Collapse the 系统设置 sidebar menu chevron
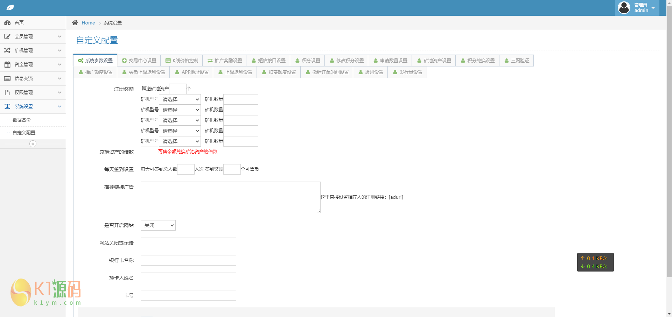This screenshot has width=672, height=317. (x=59, y=106)
